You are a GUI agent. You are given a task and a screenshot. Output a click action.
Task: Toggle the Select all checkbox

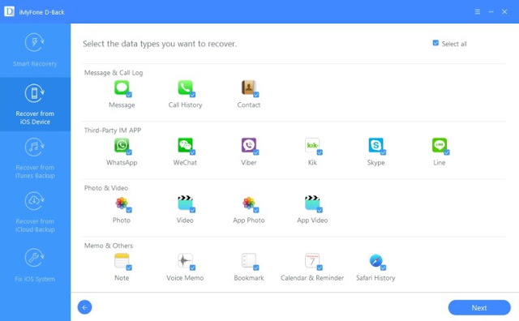[x=435, y=43]
